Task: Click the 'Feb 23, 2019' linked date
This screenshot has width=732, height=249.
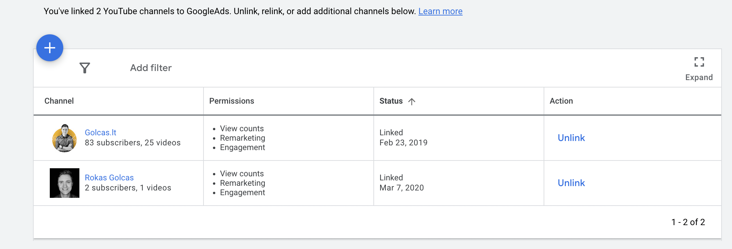Action: pyautogui.click(x=403, y=143)
